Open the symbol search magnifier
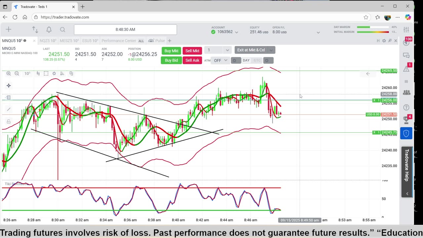Image resolution: width=423 pixels, height=238 pixels. (62, 30)
